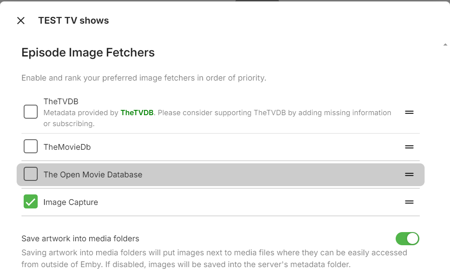This screenshot has height=275, width=450.
Task: Select the TheTVDB fetcher name label
Action: tap(61, 102)
